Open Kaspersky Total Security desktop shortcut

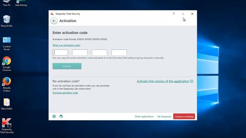7,126
